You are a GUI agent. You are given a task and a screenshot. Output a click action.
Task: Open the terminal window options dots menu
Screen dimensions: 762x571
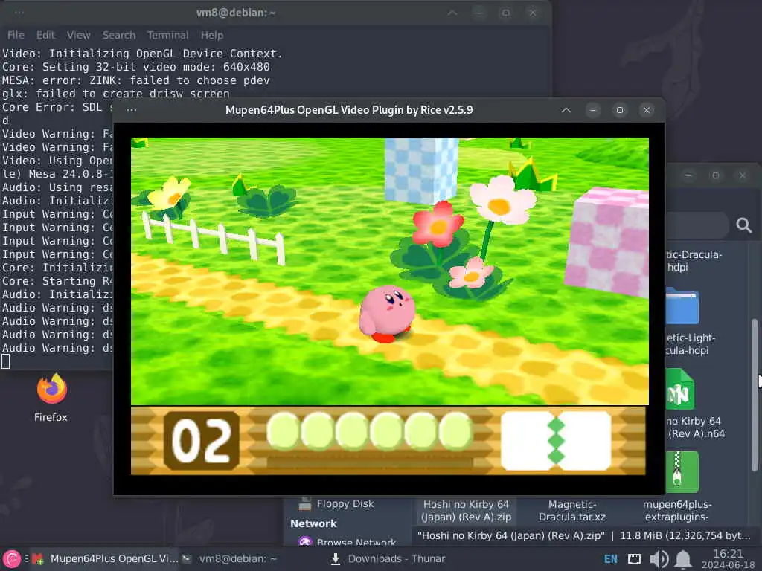(x=19, y=13)
